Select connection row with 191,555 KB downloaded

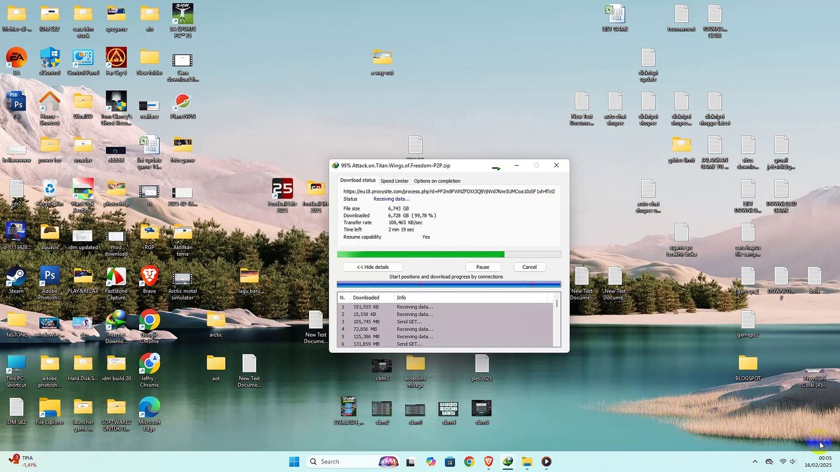coord(446,307)
